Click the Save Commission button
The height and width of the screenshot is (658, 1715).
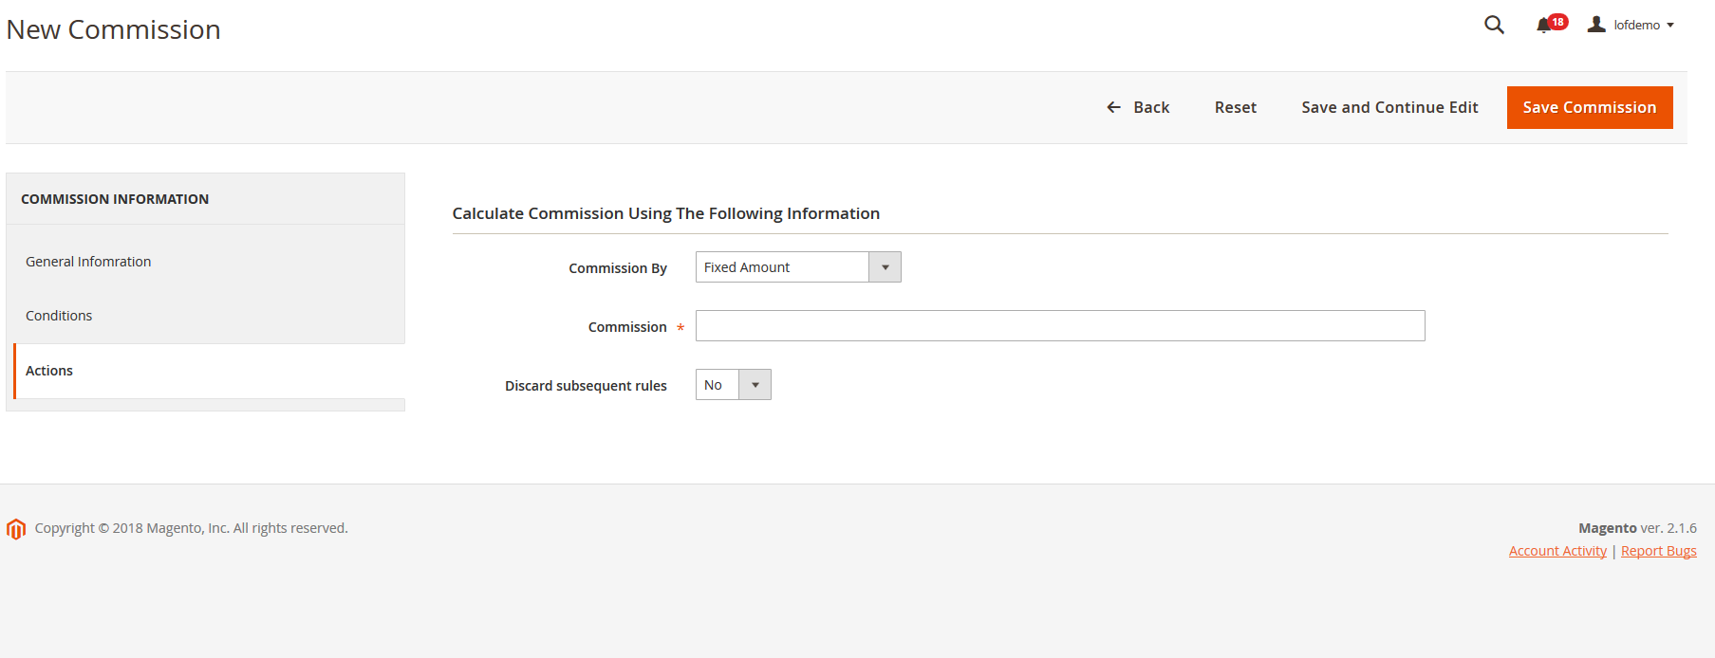pos(1589,107)
